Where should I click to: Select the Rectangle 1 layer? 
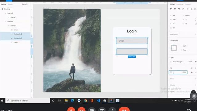tap(15, 38)
